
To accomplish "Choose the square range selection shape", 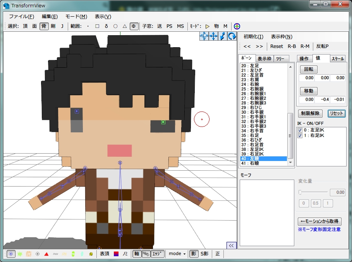I will (97, 26).
